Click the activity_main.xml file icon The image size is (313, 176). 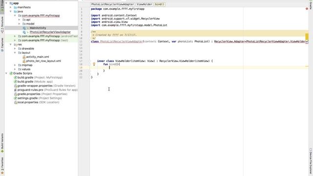click(24, 57)
